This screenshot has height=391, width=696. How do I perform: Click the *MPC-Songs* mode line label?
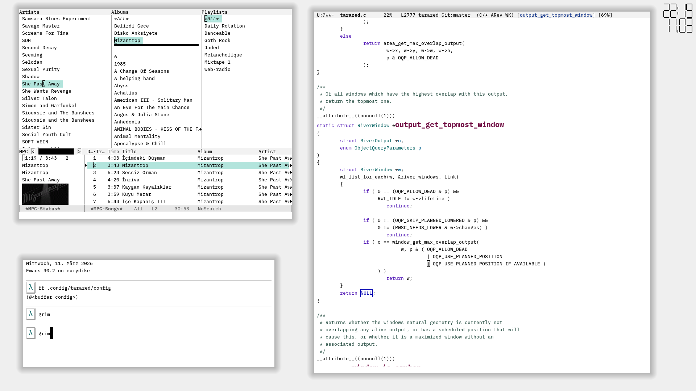pos(106,209)
